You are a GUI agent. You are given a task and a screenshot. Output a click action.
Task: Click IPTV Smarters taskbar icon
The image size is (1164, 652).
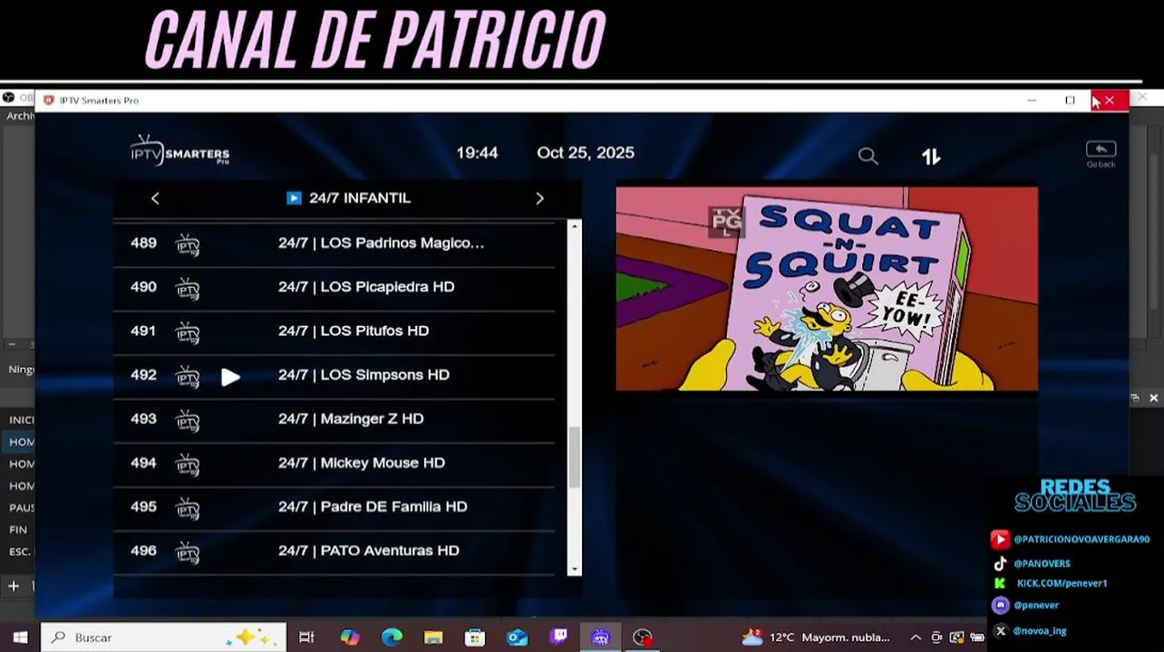600,638
